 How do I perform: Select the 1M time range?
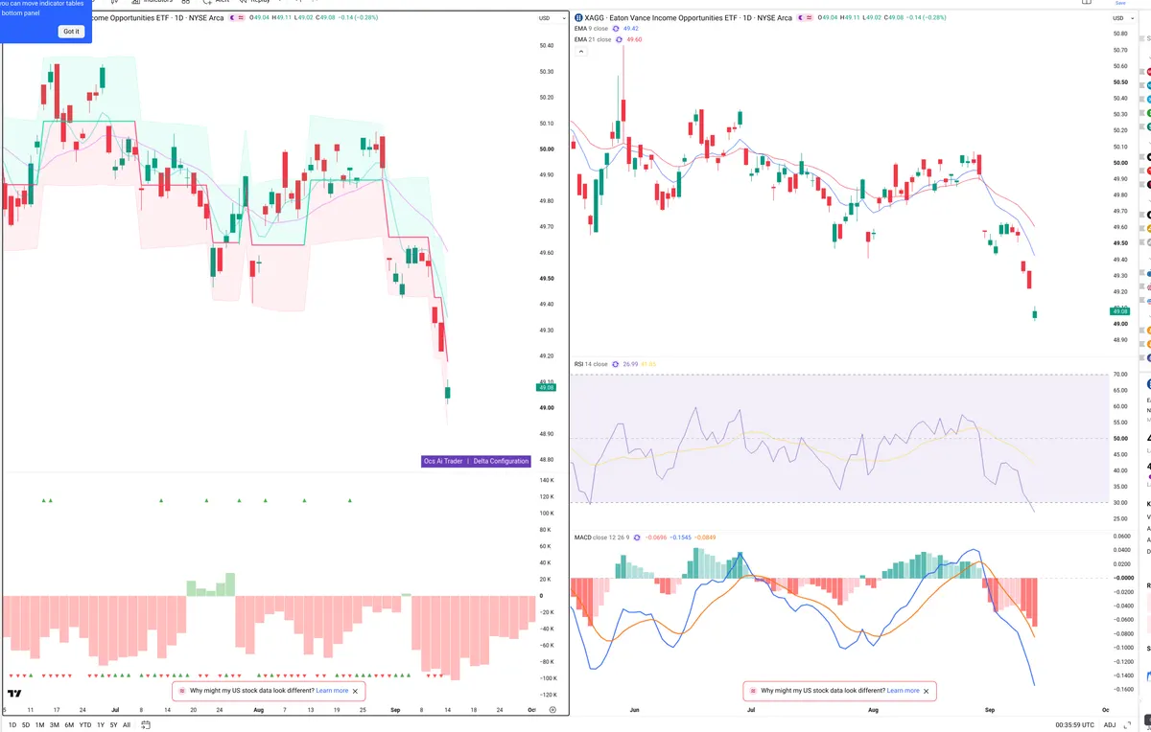pyautogui.click(x=40, y=725)
